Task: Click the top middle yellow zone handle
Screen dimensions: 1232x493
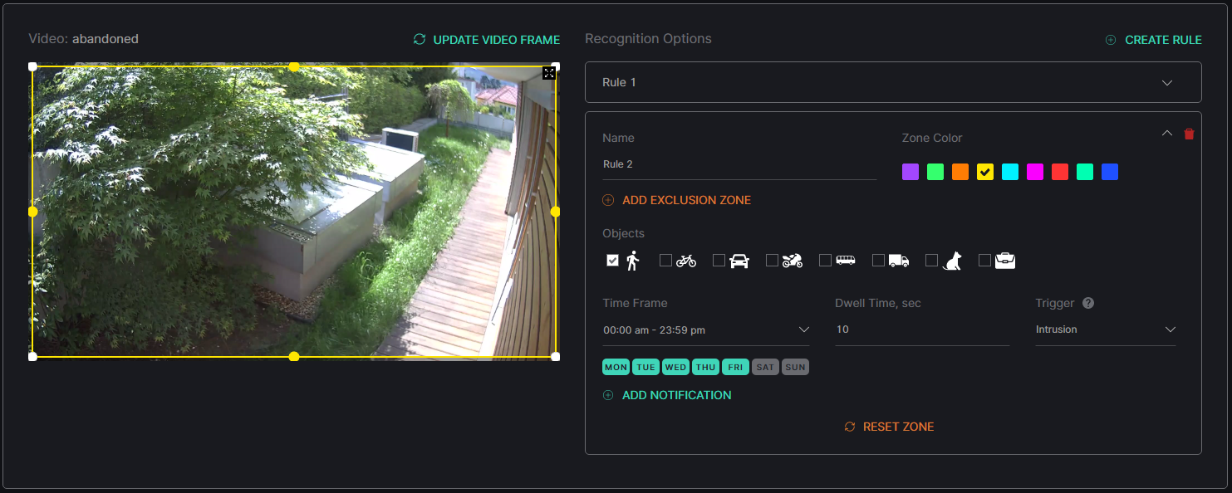Action: coord(294,66)
